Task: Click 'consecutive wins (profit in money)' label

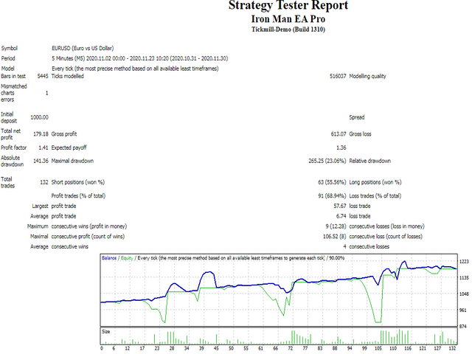Action: (89, 226)
